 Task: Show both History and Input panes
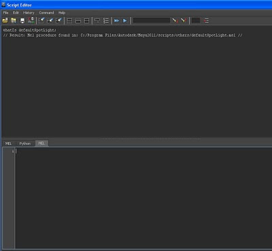coord(86,20)
